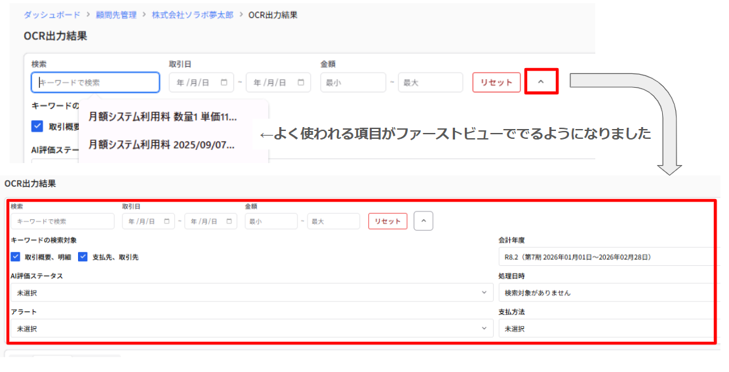The image size is (729, 372).
Task: Select suggestion 月額システム利用料 2025/09/07...
Action: pyautogui.click(x=162, y=145)
